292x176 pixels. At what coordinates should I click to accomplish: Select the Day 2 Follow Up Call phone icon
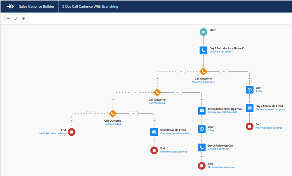202,147
